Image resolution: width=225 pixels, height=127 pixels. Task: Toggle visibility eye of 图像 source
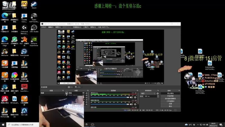(x=83, y=93)
